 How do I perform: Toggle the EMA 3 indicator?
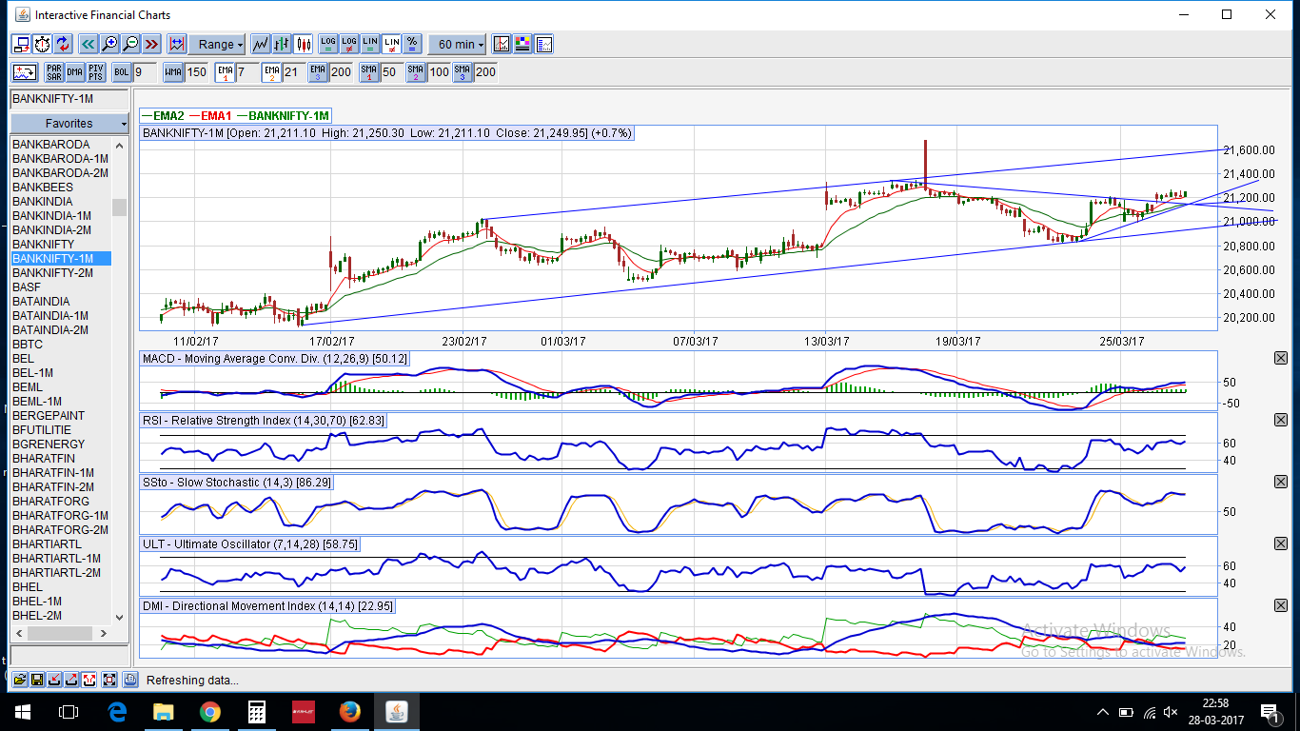pyautogui.click(x=318, y=71)
